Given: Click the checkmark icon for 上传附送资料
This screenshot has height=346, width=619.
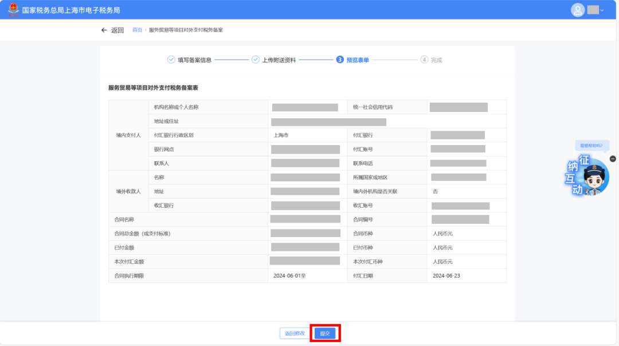Looking at the screenshot, I should tap(254, 59).
